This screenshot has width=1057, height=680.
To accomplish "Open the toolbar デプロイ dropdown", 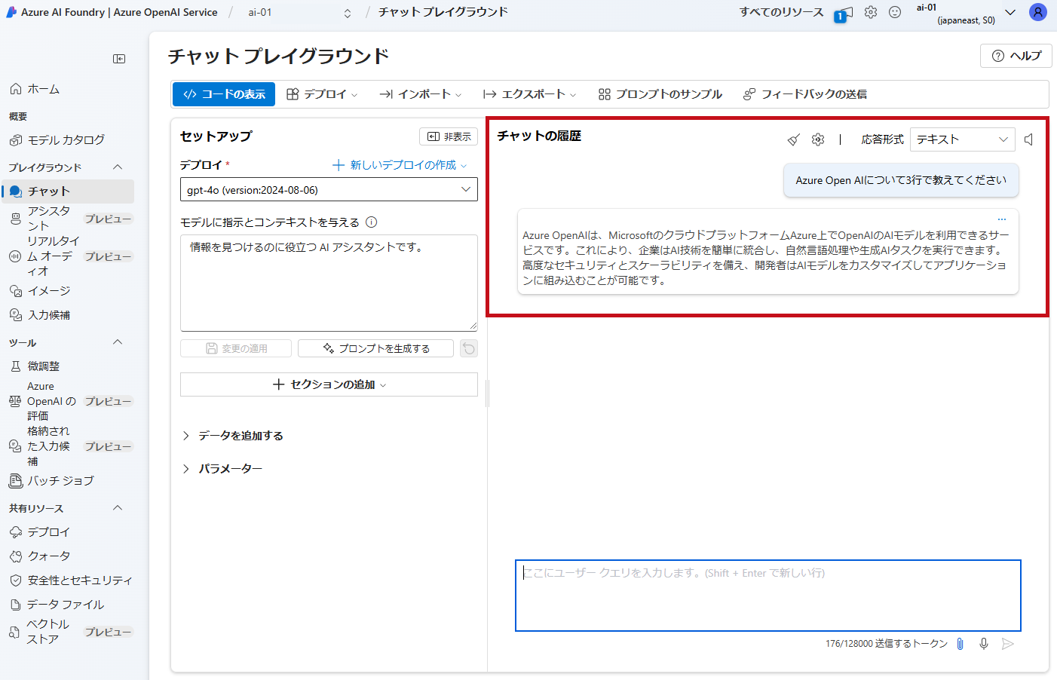I will [x=323, y=94].
